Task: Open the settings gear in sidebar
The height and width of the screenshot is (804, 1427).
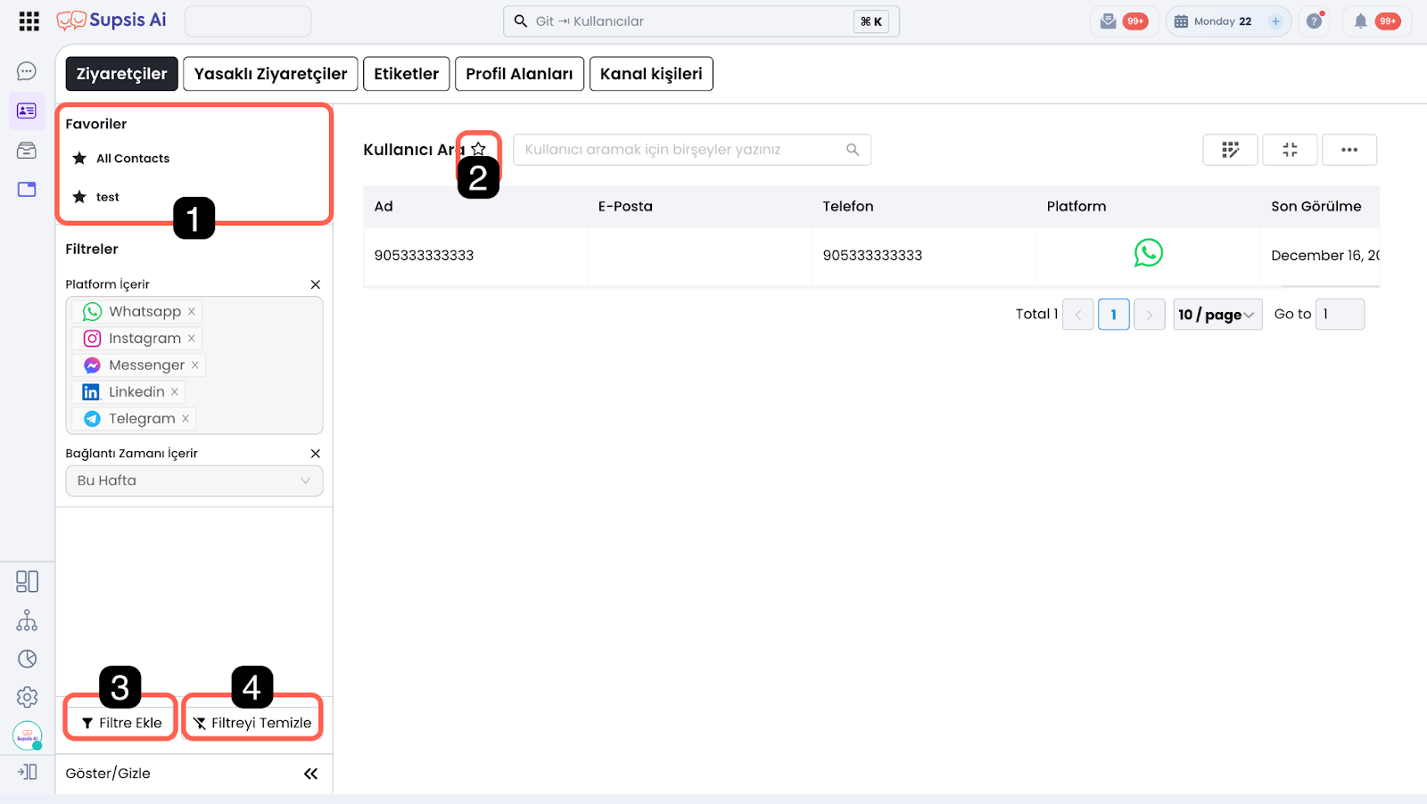Action: point(27,697)
